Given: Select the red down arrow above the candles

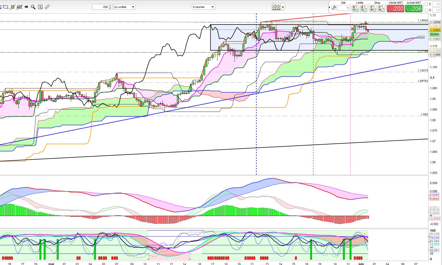Looking at the screenshot, I should click(x=366, y=23).
